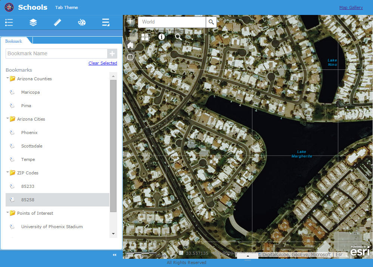Click the Lake Nino map label
This screenshot has height=267, width=373.
tap(332, 62)
